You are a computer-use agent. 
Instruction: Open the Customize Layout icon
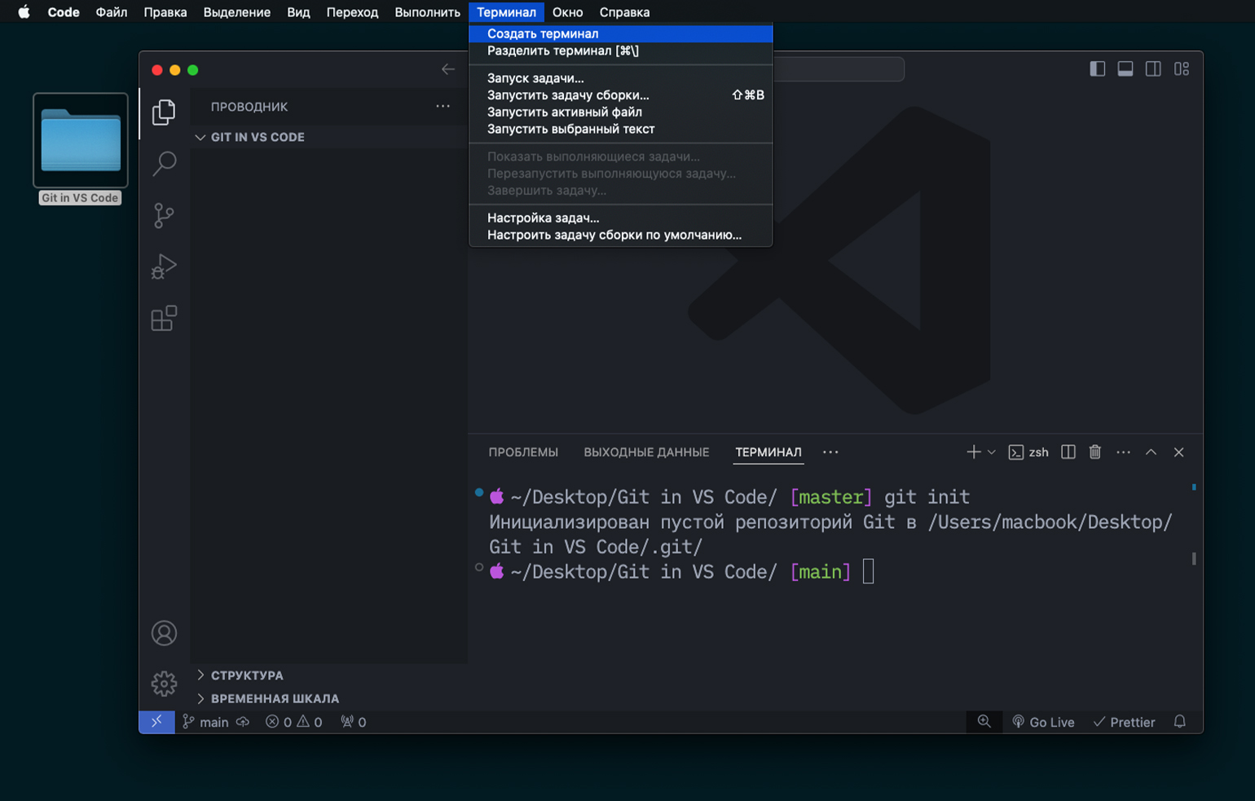click(x=1182, y=69)
